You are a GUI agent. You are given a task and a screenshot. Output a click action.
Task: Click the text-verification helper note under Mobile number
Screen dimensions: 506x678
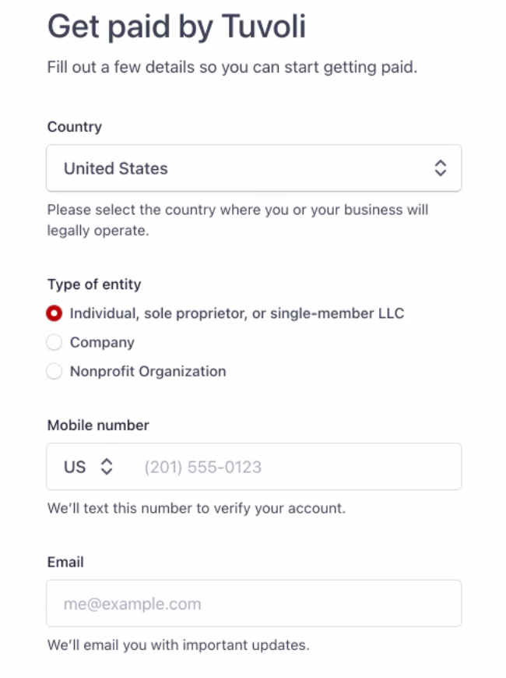(x=196, y=509)
